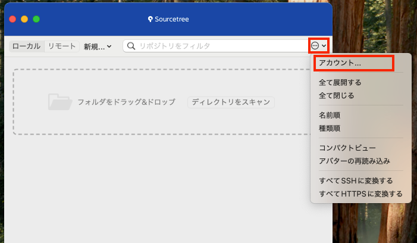Focus the リポジトリをフィルタ search field
The image size is (417, 243).
[x=216, y=46]
